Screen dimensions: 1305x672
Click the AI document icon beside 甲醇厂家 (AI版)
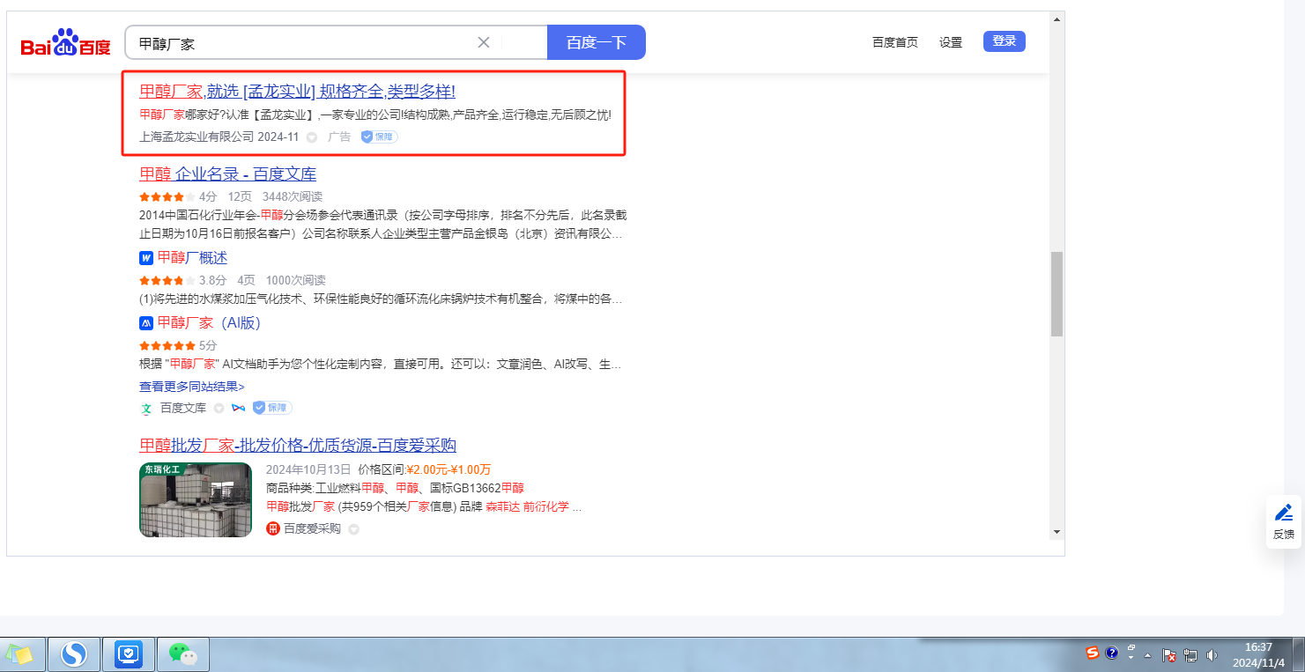coord(146,323)
